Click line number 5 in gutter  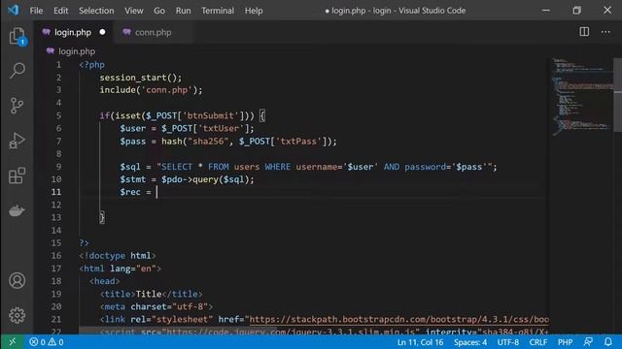click(x=58, y=115)
